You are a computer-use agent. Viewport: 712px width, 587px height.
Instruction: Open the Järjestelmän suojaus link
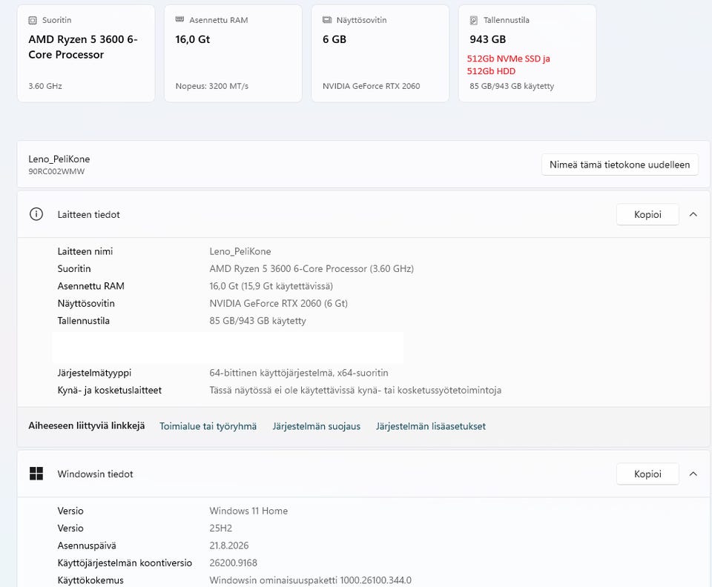pos(317,426)
